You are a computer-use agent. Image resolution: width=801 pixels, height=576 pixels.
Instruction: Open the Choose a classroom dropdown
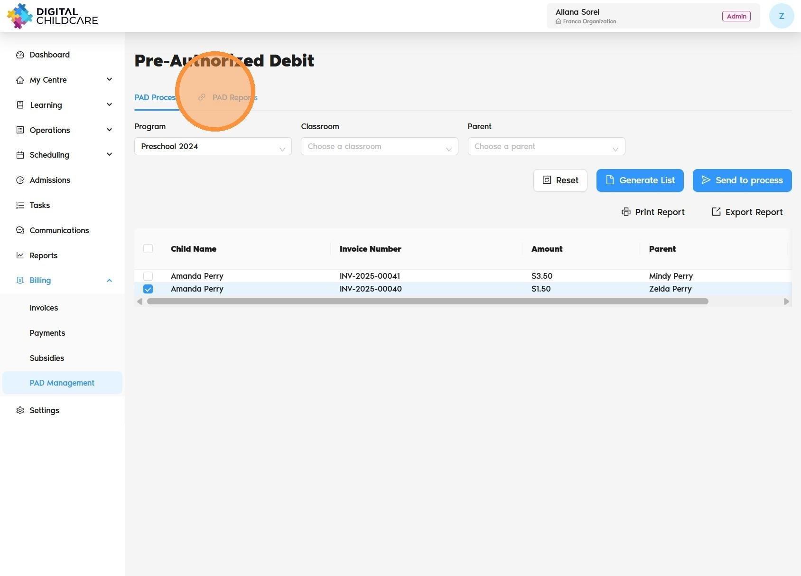pyautogui.click(x=380, y=146)
